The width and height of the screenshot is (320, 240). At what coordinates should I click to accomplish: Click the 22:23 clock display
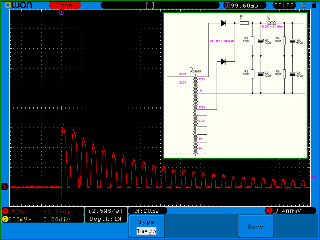click(x=284, y=5)
